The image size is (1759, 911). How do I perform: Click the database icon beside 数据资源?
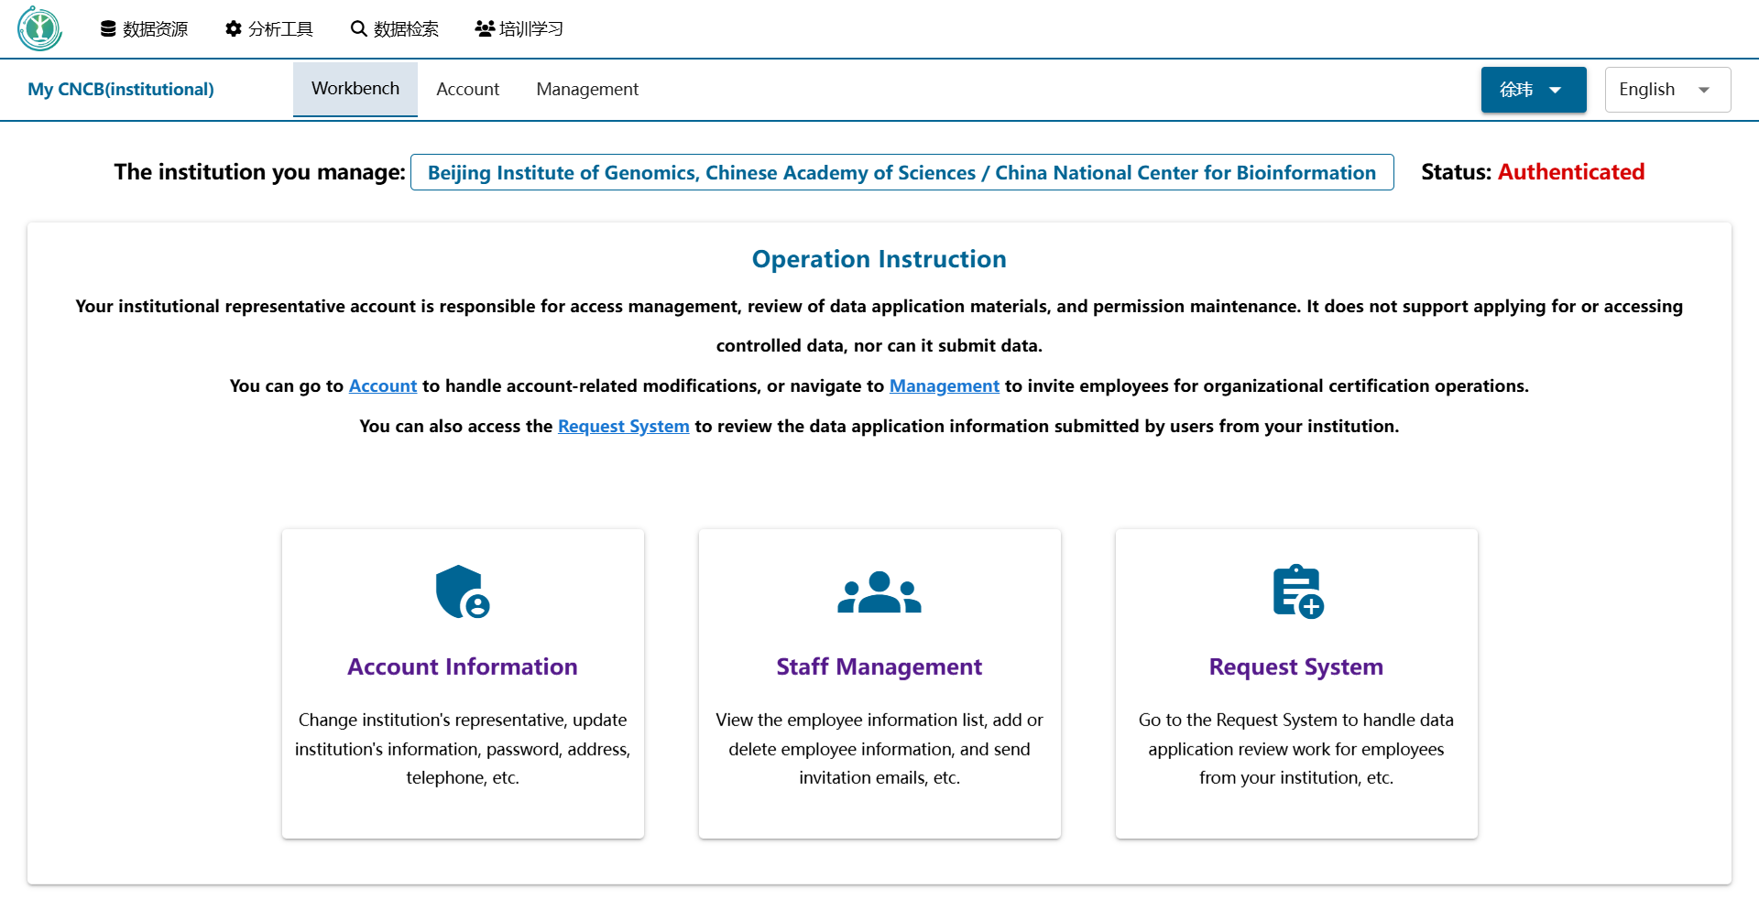[108, 29]
